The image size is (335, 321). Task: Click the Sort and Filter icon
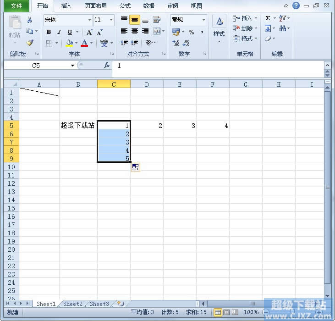tap(282, 18)
